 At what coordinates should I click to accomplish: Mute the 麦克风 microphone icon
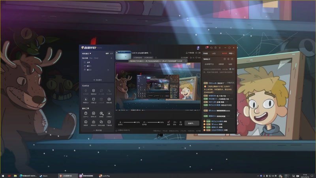click(x=120, y=122)
